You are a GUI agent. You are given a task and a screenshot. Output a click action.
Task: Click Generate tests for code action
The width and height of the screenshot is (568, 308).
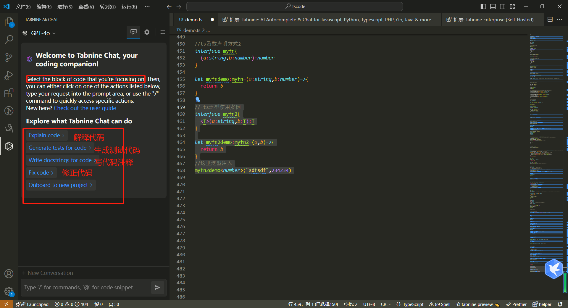60,148
